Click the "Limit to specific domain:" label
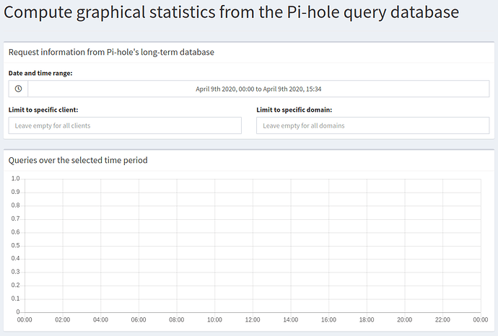Image resolution: width=498 pixels, height=336 pixels. coord(294,110)
